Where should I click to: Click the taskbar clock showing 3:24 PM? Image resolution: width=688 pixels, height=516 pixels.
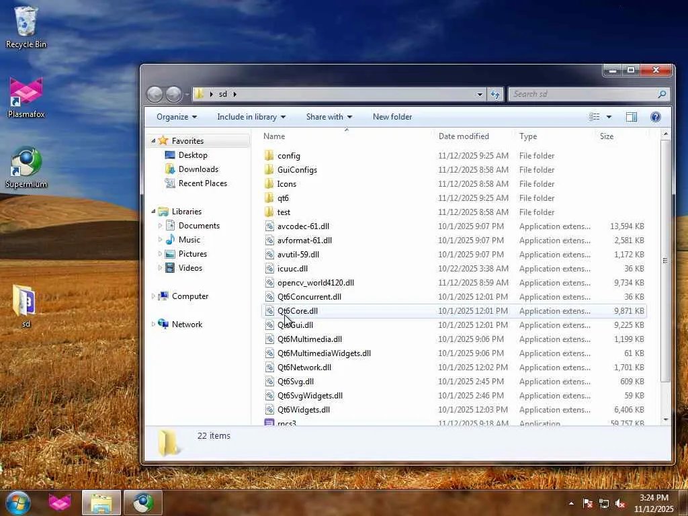(654, 503)
